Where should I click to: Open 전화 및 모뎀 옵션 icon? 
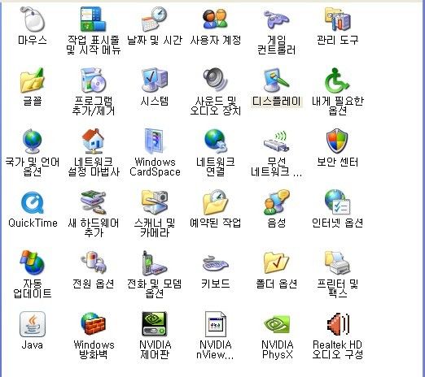point(155,263)
